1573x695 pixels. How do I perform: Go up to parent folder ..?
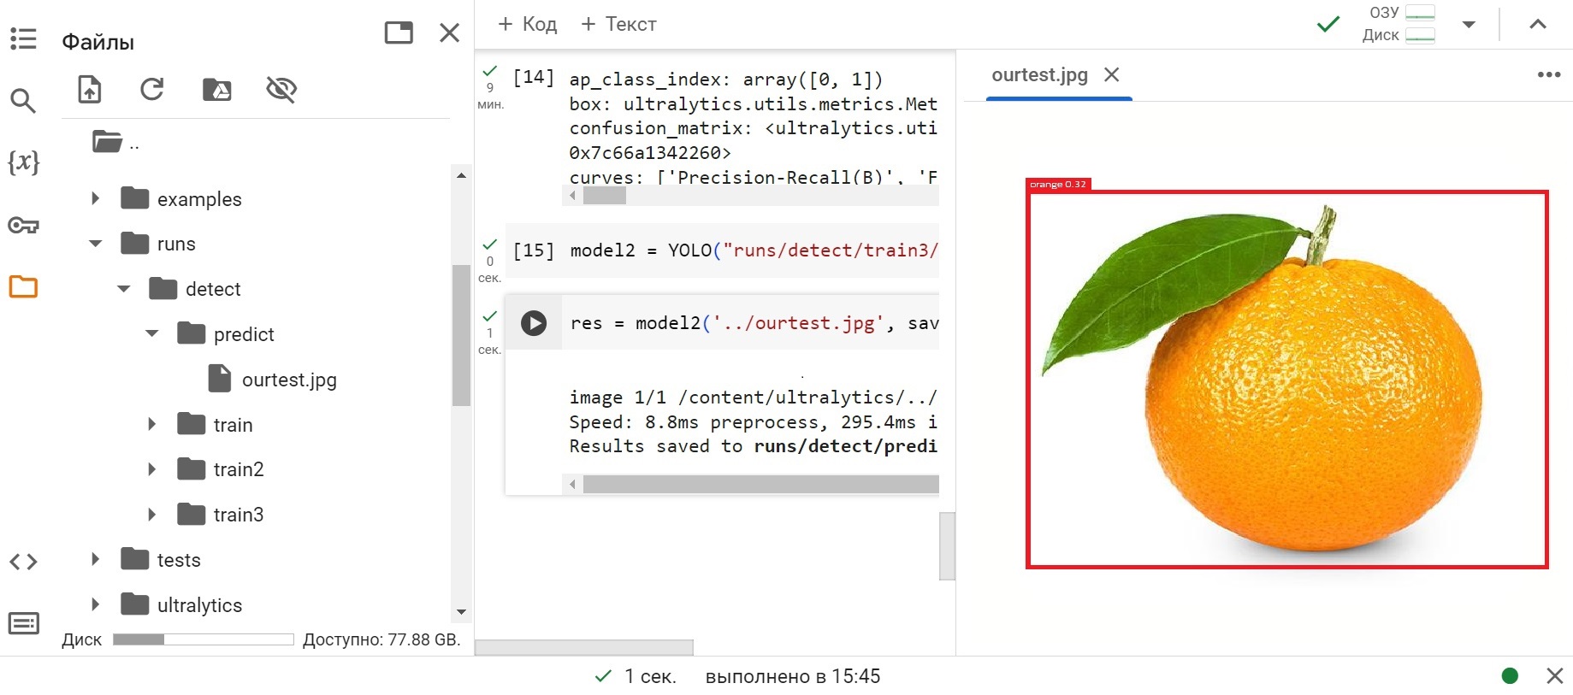point(115,142)
